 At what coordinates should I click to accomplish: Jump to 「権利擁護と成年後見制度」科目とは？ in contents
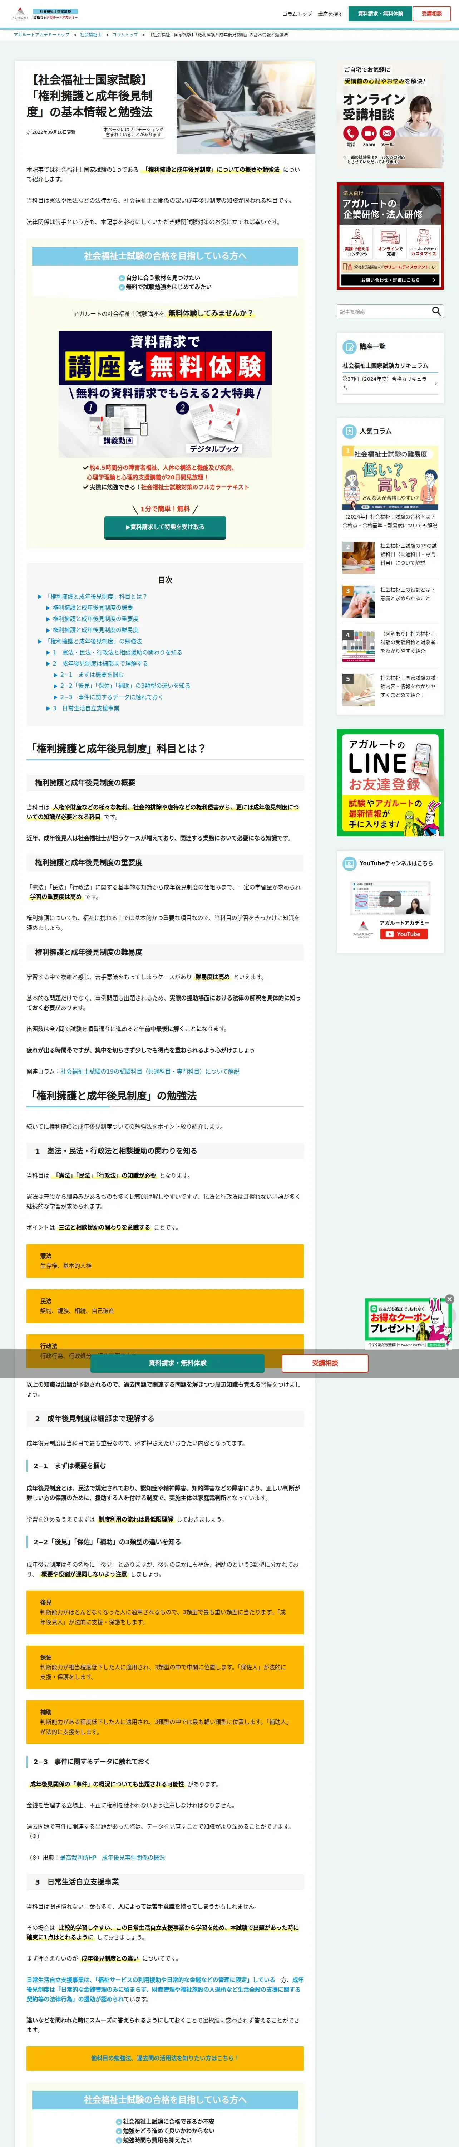tap(96, 597)
